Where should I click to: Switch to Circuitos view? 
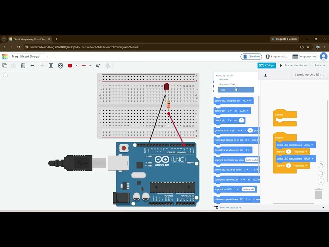coord(251,56)
